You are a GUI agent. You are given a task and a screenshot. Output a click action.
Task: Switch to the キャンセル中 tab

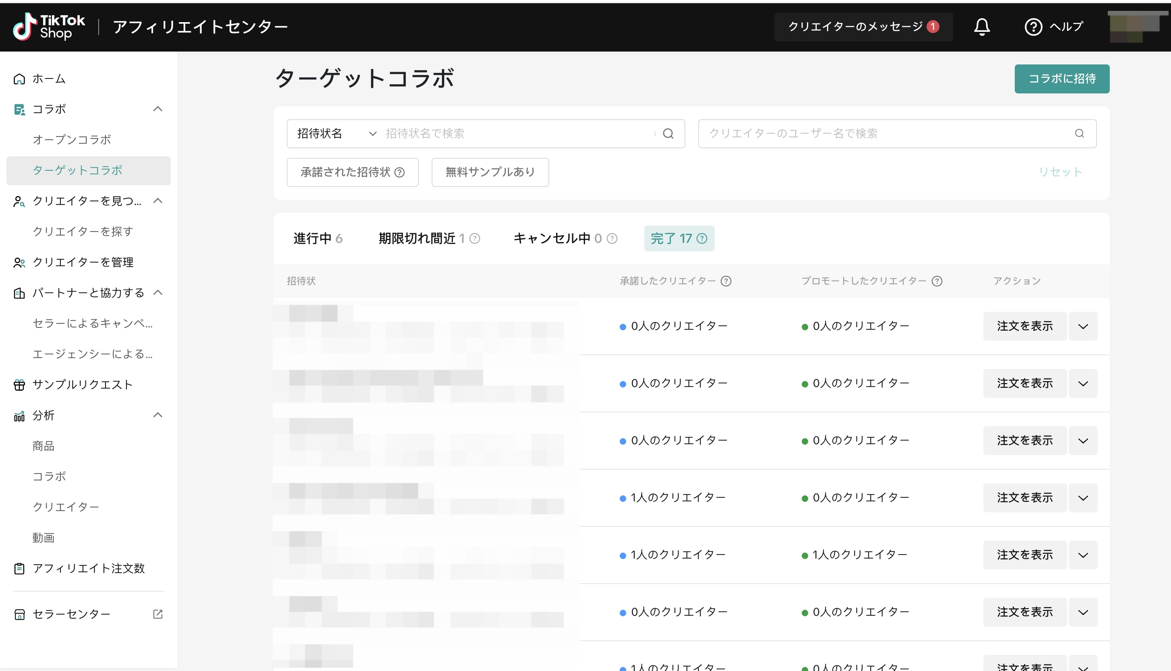565,238
